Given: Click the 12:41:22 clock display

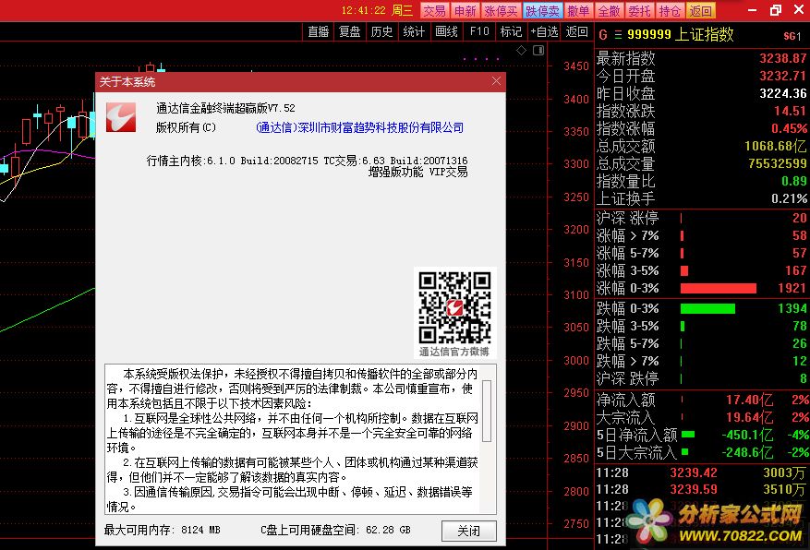Looking at the screenshot, I should [x=363, y=10].
